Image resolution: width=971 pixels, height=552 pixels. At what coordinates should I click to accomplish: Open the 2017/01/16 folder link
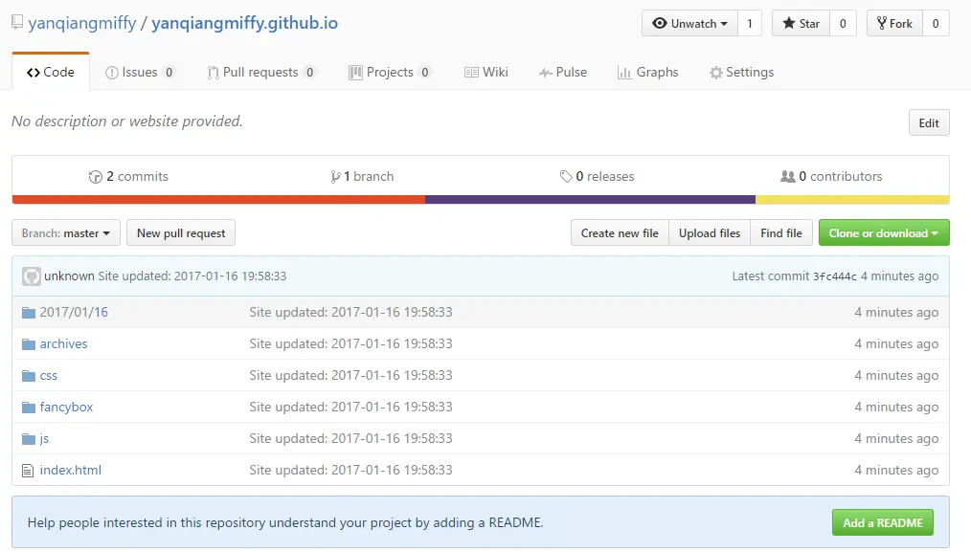74,312
